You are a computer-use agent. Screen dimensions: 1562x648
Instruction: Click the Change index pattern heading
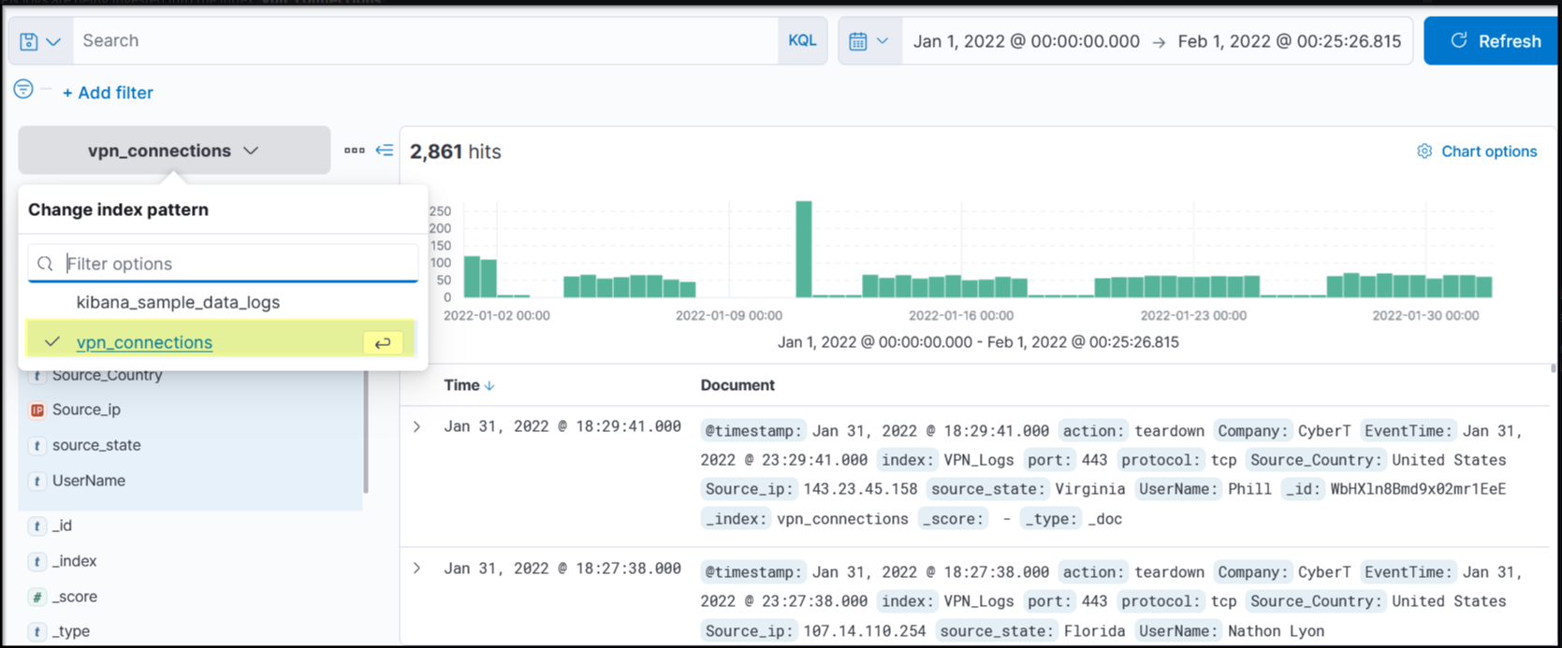(118, 209)
